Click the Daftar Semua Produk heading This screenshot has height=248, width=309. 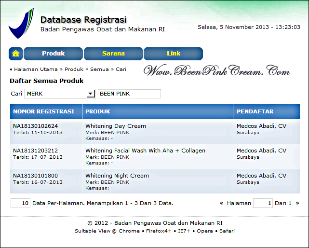(x=47, y=81)
